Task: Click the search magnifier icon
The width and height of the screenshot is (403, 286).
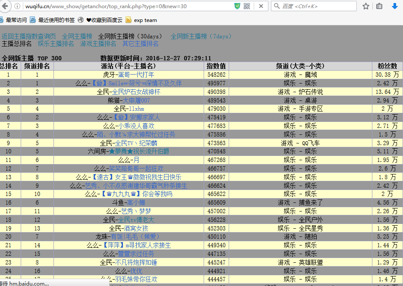Action: coord(277,6)
